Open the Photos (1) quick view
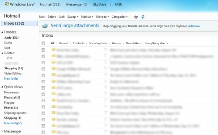Viewport: 218px width, 135px height. point(11,108)
